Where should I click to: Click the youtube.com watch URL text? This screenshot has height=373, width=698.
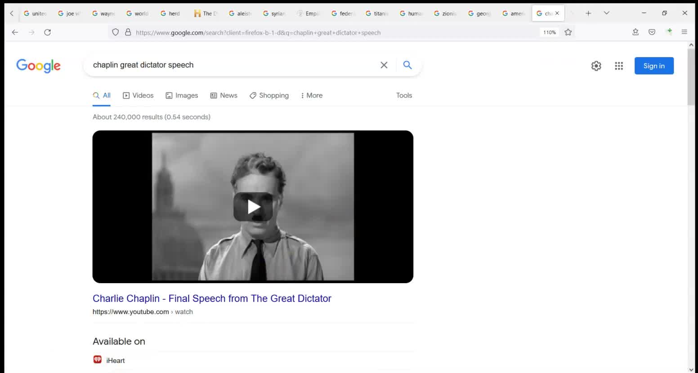point(143,312)
